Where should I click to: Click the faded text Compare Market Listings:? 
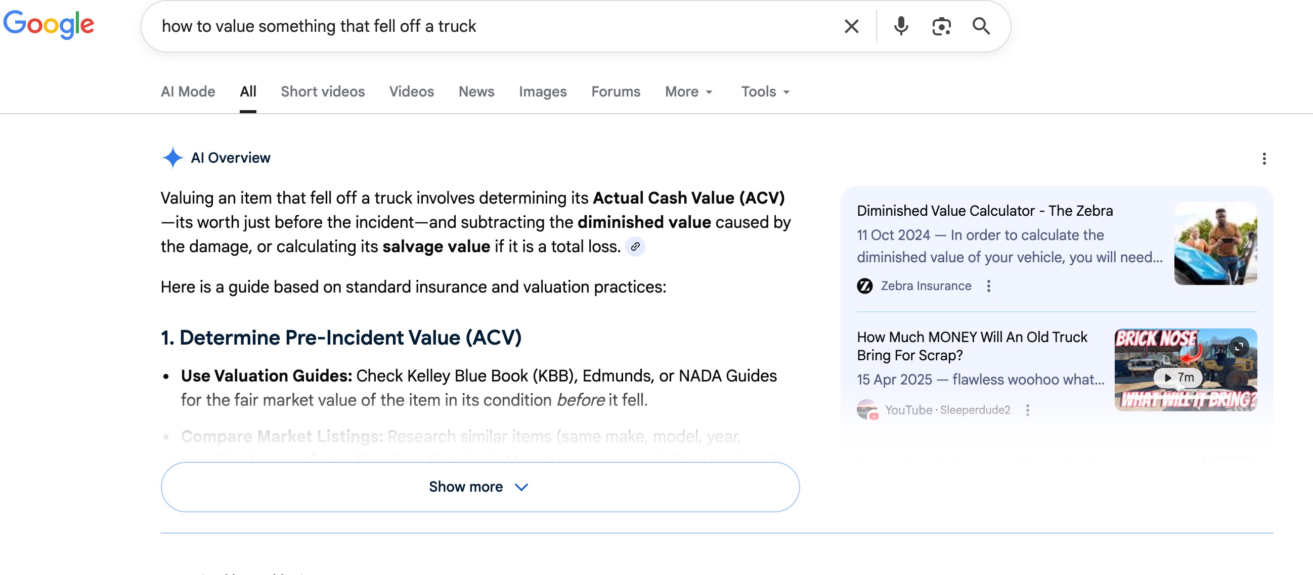tap(282, 437)
